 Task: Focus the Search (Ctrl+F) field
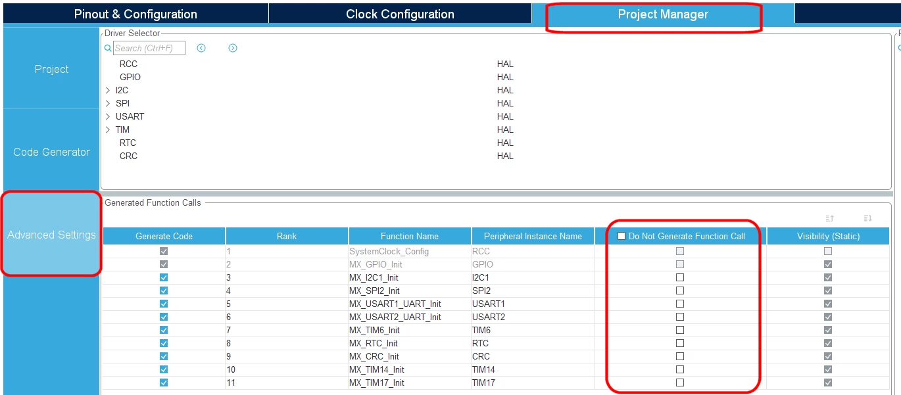tap(149, 48)
